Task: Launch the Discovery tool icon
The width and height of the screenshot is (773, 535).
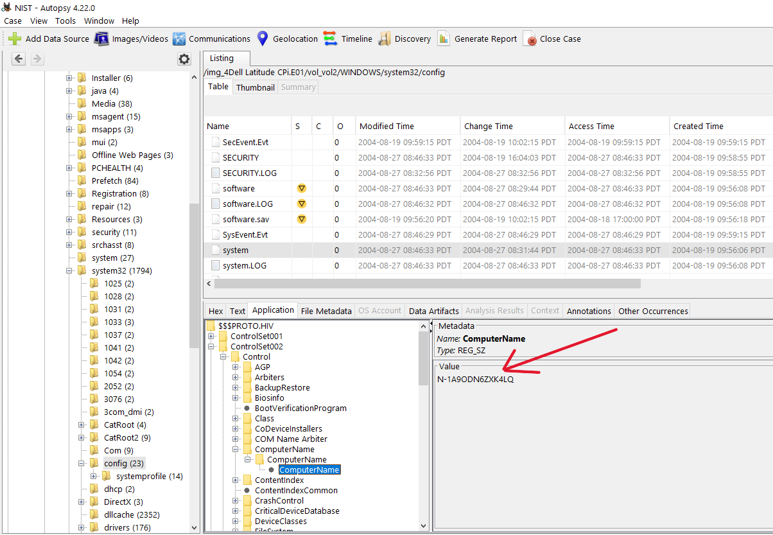Action: (384, 39)
